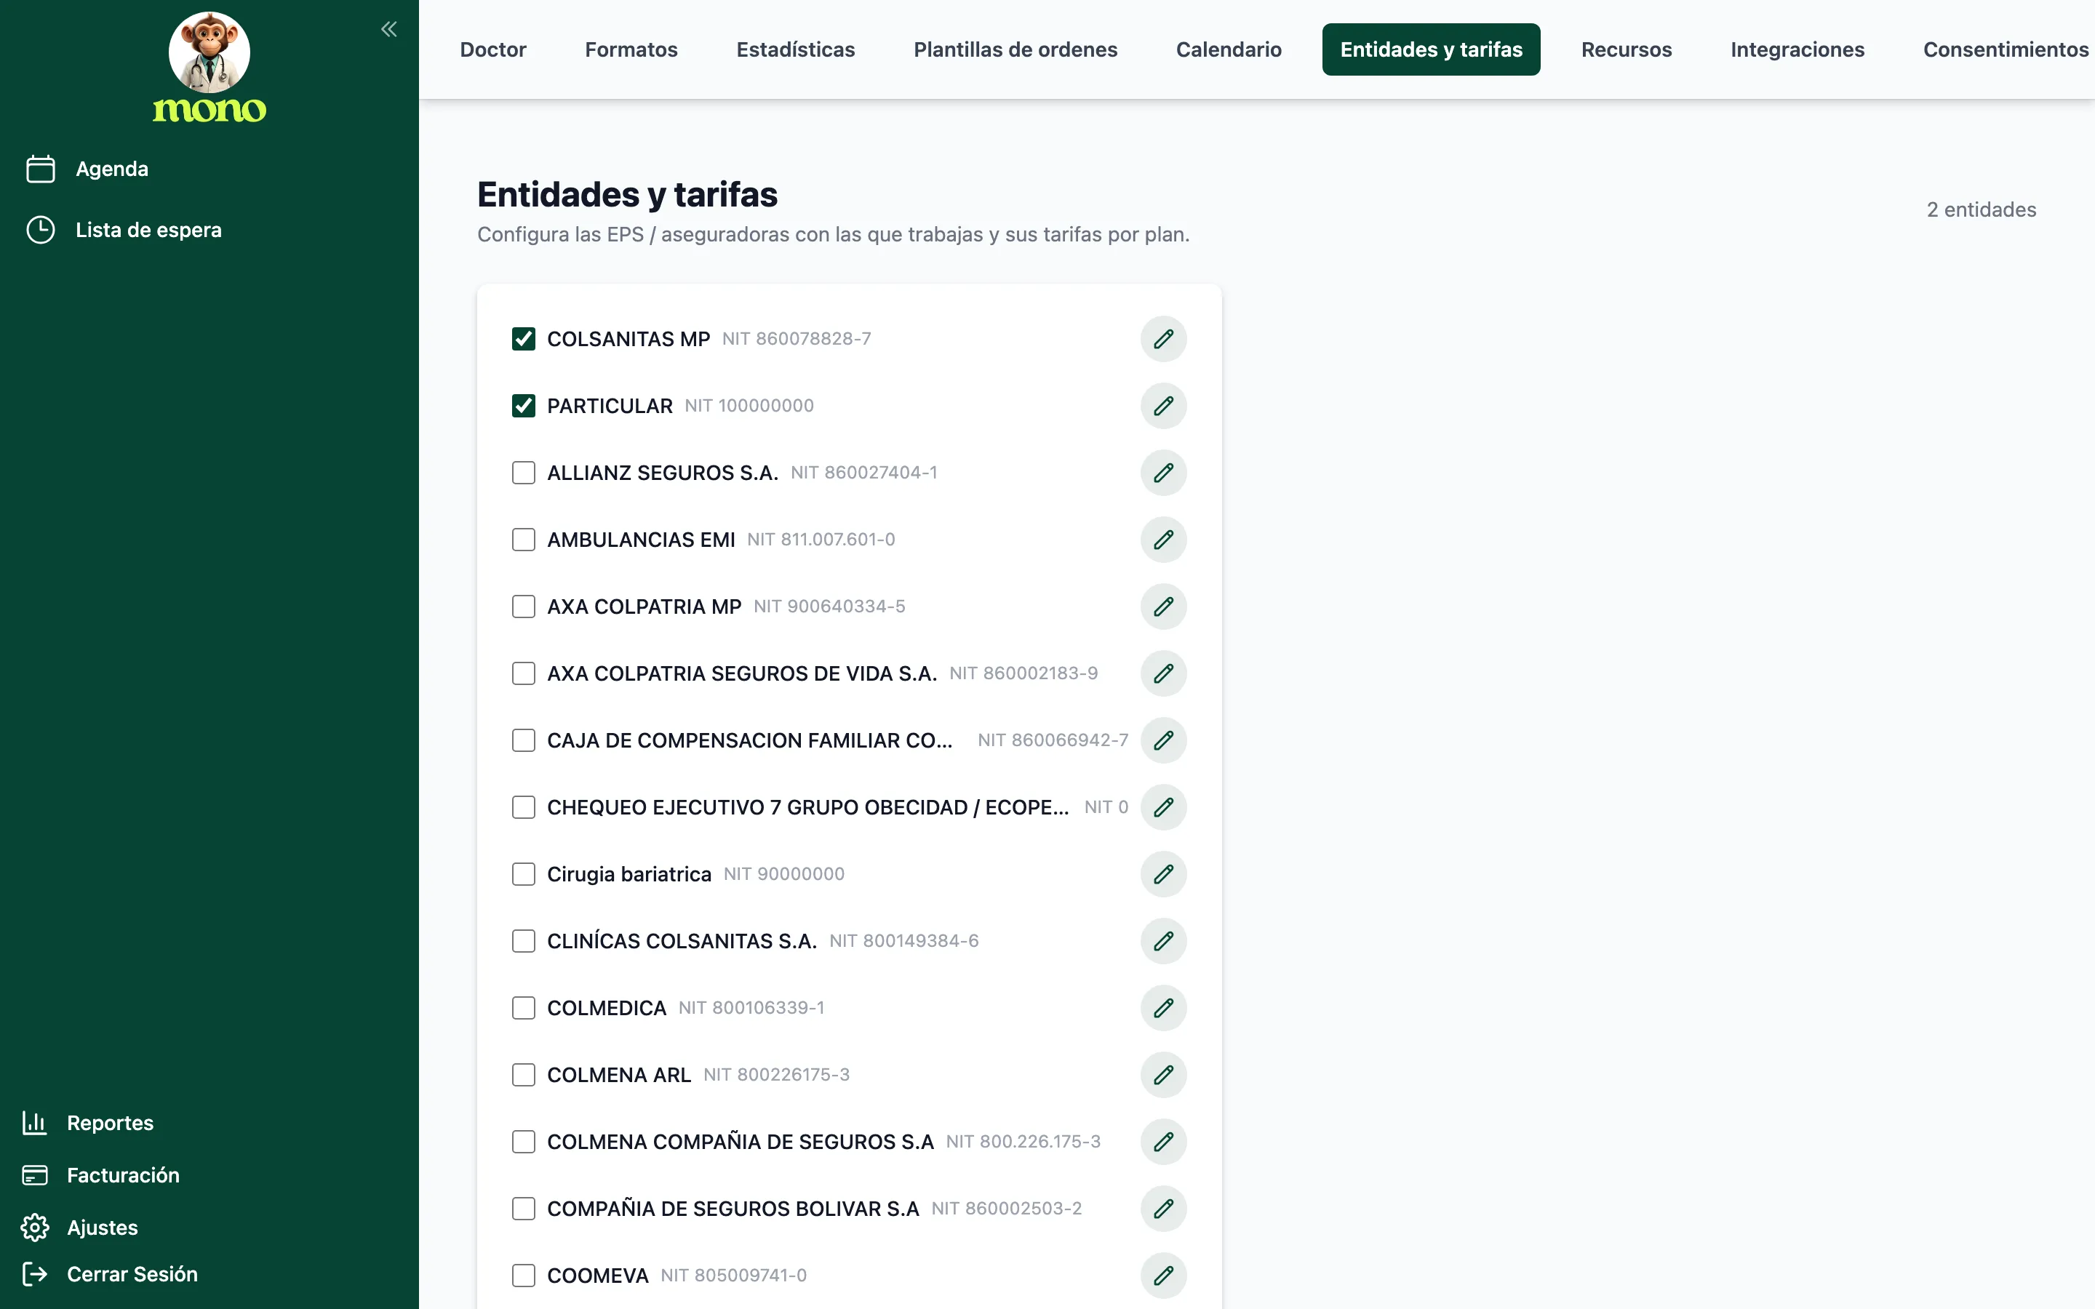This screenshot has height=1309, width=2095.
Task: Edit AXA COLPATRIA MP pencil icon
Action: (x=1163, y=606)
